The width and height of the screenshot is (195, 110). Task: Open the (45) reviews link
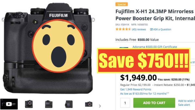(x=139, y=29)
